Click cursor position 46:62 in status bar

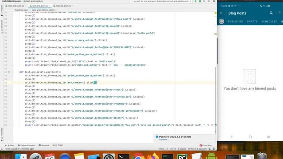coord(161,149)
